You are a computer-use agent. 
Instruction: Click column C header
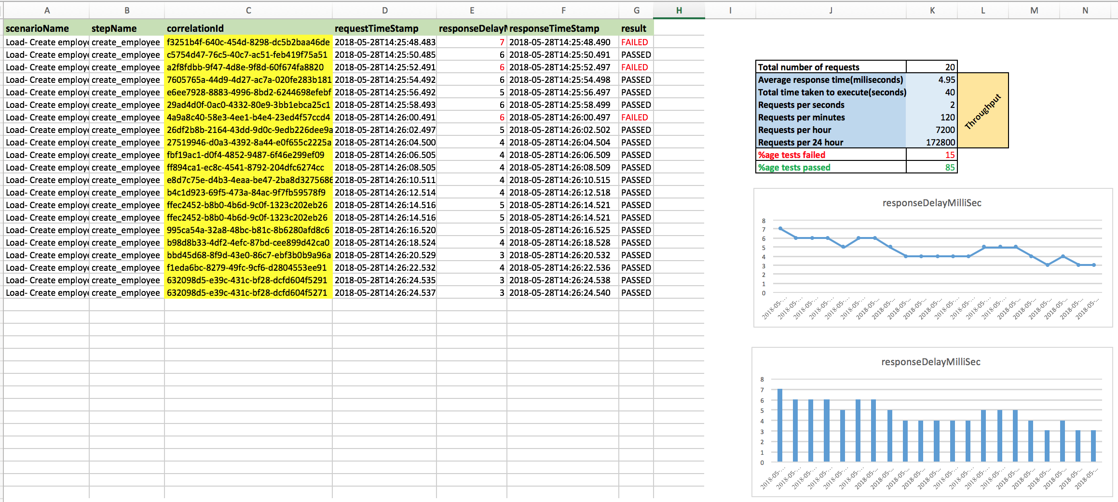click(248, 10)
